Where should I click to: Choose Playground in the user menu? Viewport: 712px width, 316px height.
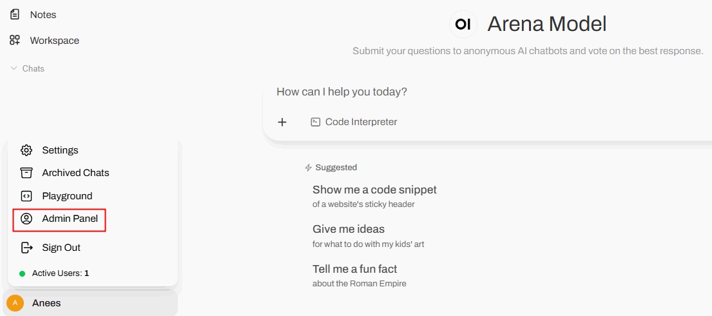[x=67, y=196]
